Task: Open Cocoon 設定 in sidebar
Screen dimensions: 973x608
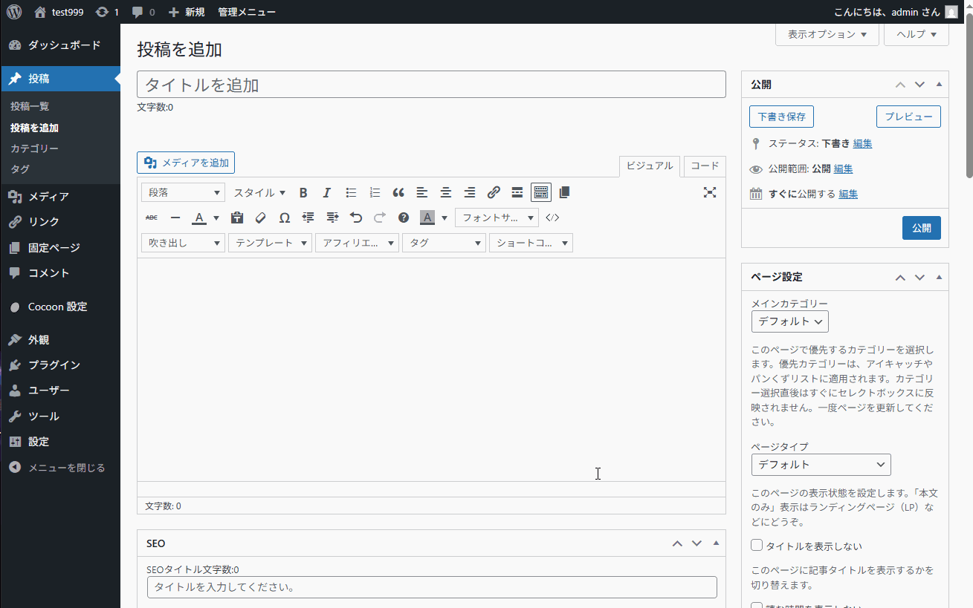Action: point(60,307)
